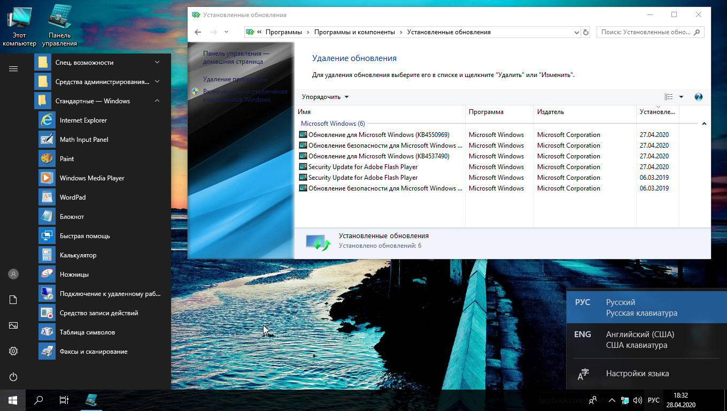The width and height of the screenshot is (727, 411).
Task: Show hidden system tray icons
Action: [612, 400]
